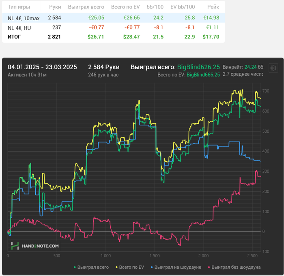This screenshot has width=284, height=276.
Task: Toggle the pink 'Выиграл без шоудауна' legend series
Action: point(234,267)
